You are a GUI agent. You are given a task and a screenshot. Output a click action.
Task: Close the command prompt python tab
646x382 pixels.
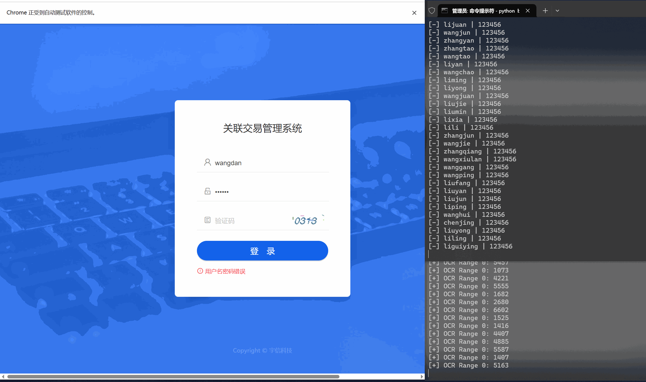[x=528, y=11]
